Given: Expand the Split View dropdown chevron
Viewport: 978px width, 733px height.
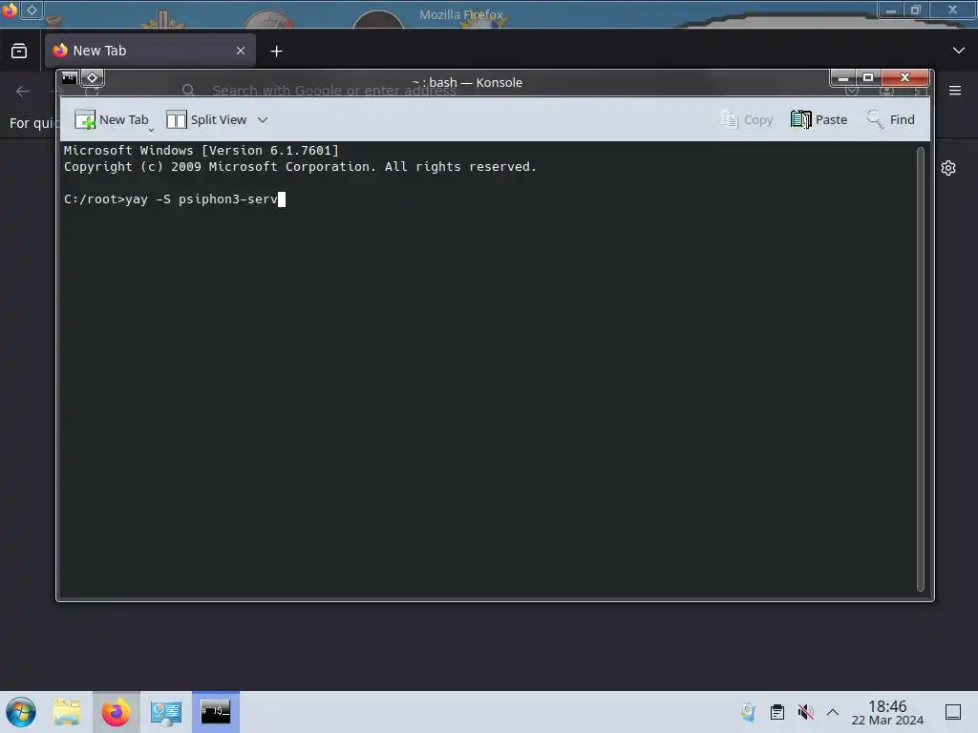Looking at the screenshot, I should click(263, 119).
